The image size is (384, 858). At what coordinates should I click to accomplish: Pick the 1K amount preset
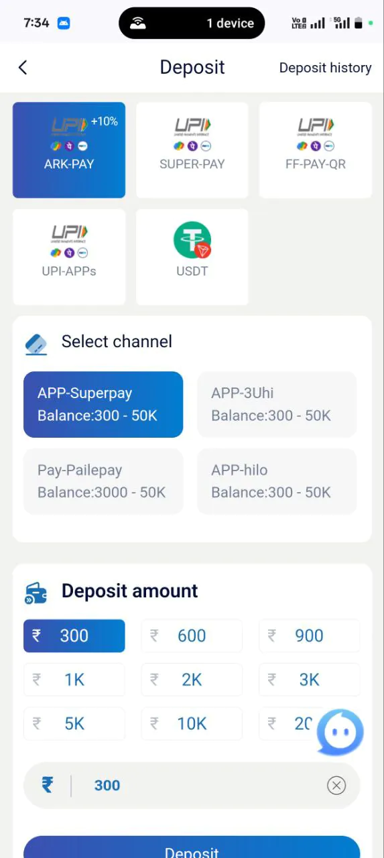(x=74, y=680)
